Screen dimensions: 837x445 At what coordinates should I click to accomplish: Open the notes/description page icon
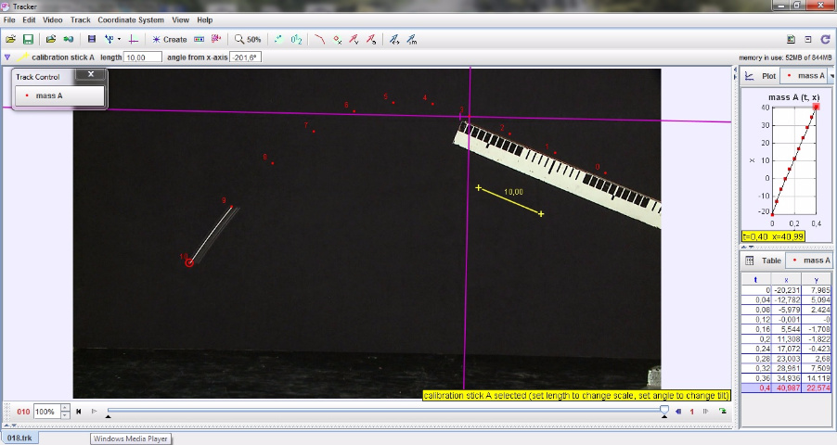click(x=792, y=40)
